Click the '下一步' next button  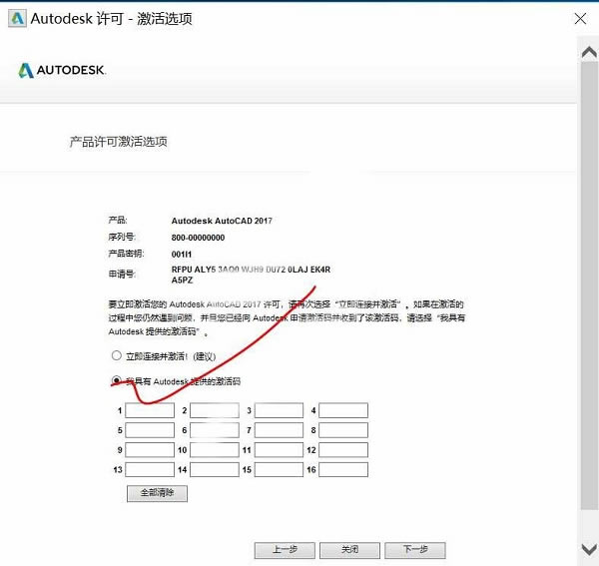(x=415, y=550)
